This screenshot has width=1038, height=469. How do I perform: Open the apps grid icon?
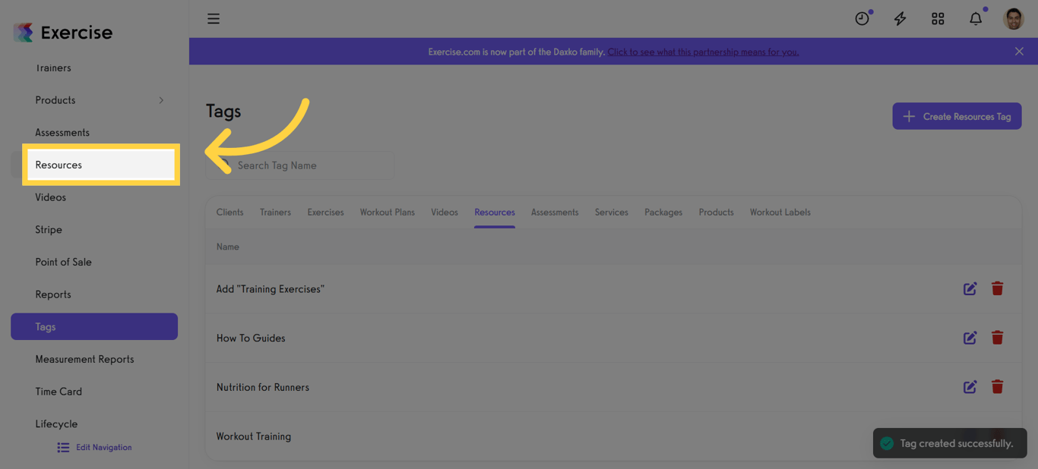938,18
